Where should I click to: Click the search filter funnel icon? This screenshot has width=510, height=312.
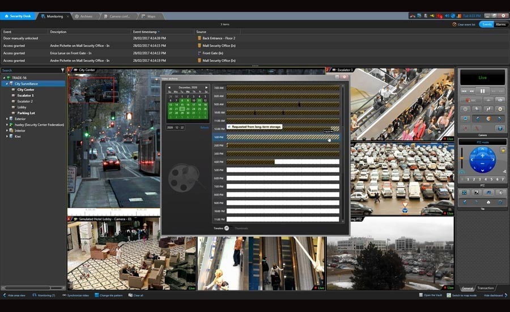[x=62, y=70]
